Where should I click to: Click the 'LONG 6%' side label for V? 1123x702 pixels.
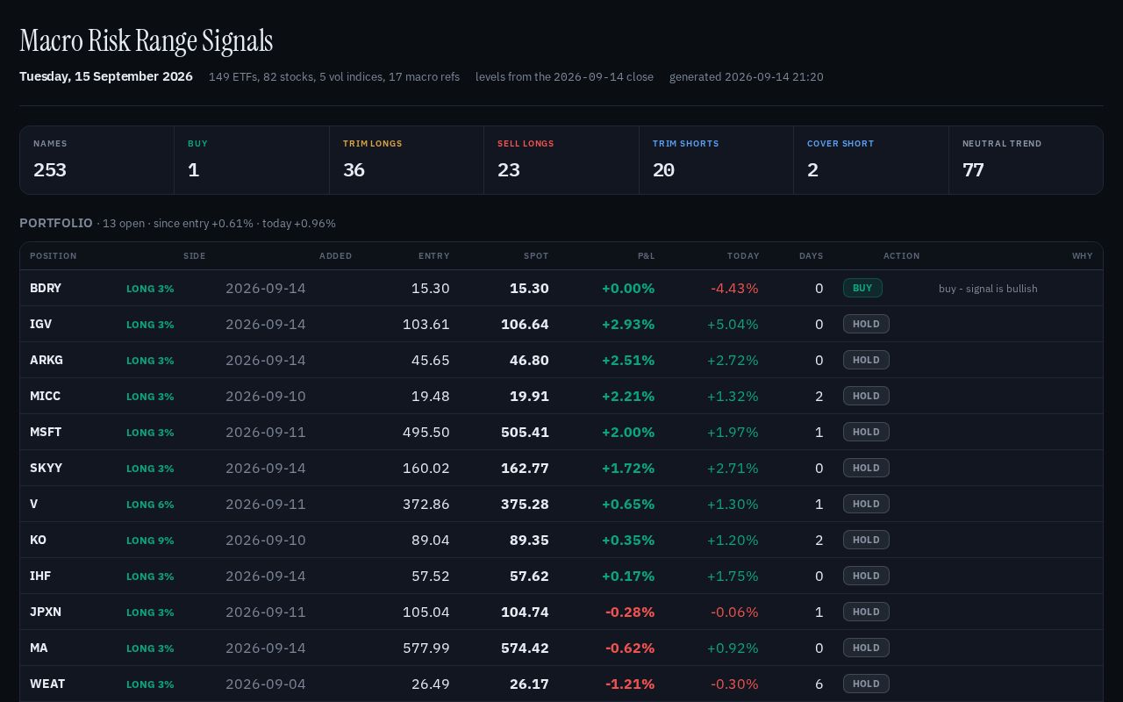(150, 505)
